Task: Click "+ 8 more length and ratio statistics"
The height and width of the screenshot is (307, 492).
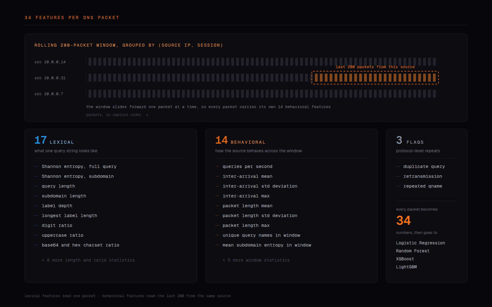Action: tap(88, 260)
